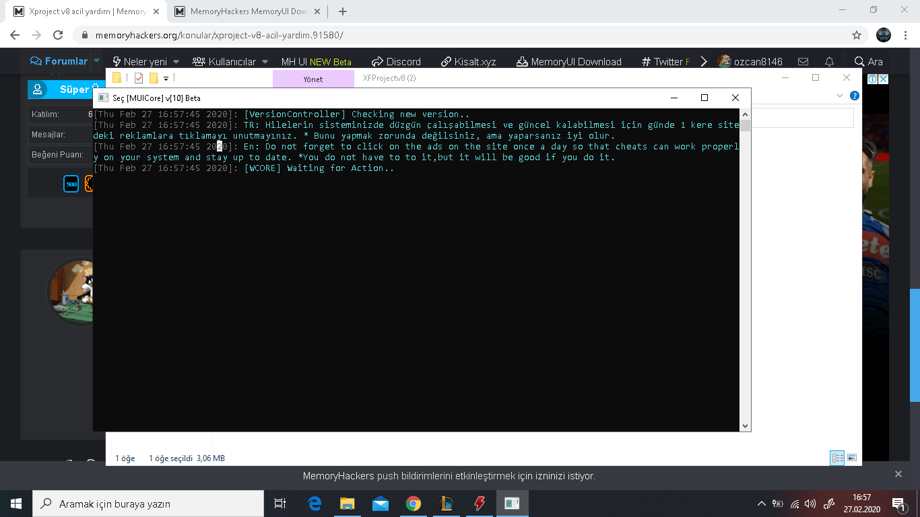Open Forumlar in the forum navigation

pos(59,61)
